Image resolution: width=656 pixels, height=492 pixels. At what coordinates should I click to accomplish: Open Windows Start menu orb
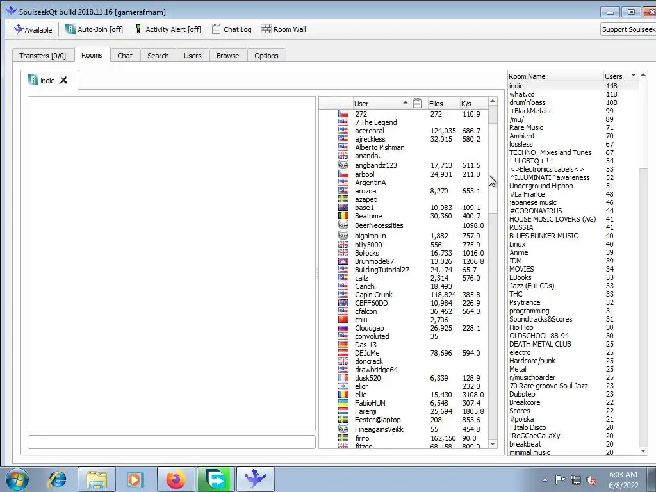click(x=17, y=479)
